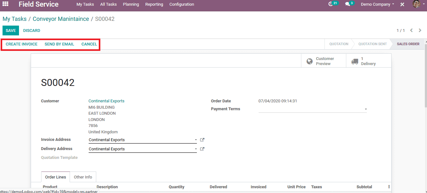The height and width of the screenshot is (193, 427).
Task: Open the user avatar menu
Action: pyautogui.click(x=418, y=4)
